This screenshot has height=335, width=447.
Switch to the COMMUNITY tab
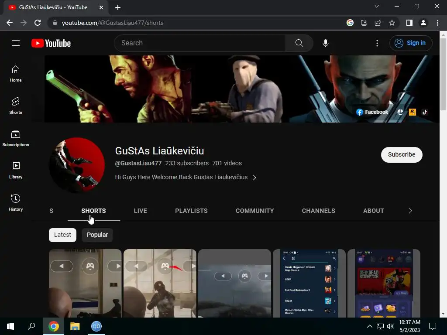(x=254, y=211)
